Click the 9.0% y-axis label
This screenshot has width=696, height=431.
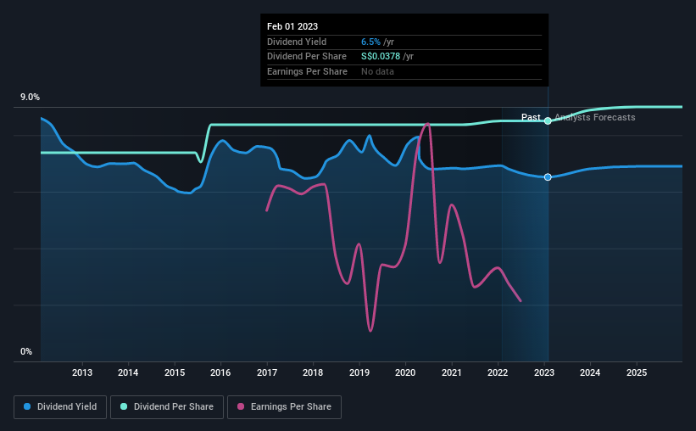(x=30, y=97)
